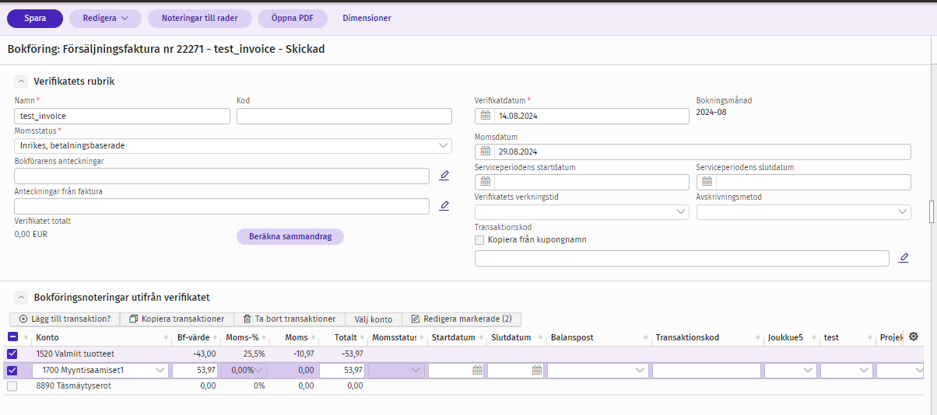The width and height of the screenshot is (937, 415).
Task: Click Verifikatet totalt value 0,00 EUR
Action: [x=33, y=234]
